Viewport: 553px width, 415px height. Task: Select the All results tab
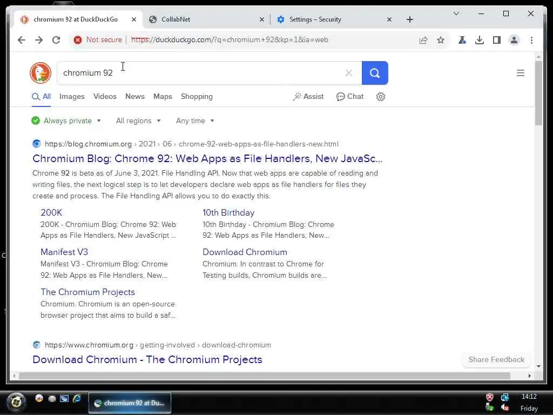point(42,97)
